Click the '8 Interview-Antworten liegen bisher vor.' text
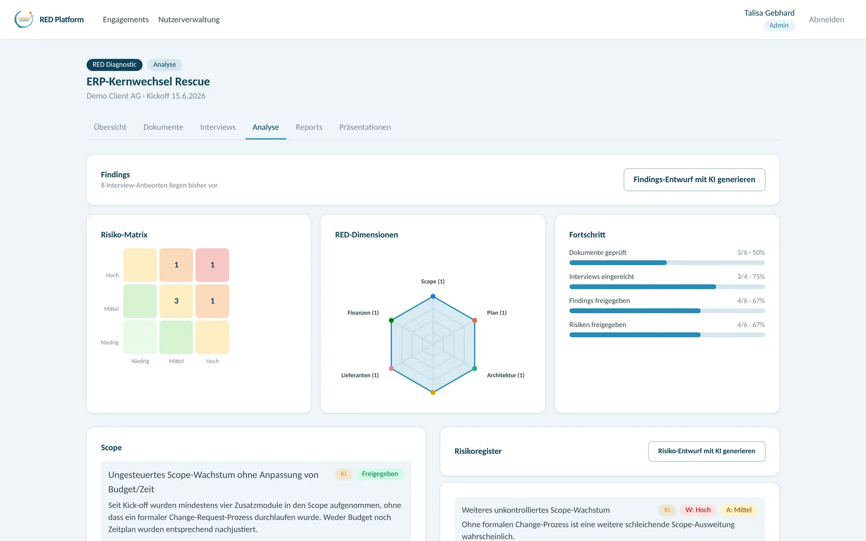The height and width of the screenshot is (541, 866). coord(160,185)
